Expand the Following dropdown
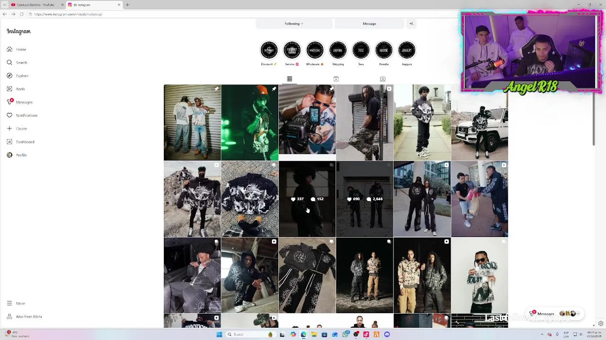606x340 pixels. [x=294, y=24]
